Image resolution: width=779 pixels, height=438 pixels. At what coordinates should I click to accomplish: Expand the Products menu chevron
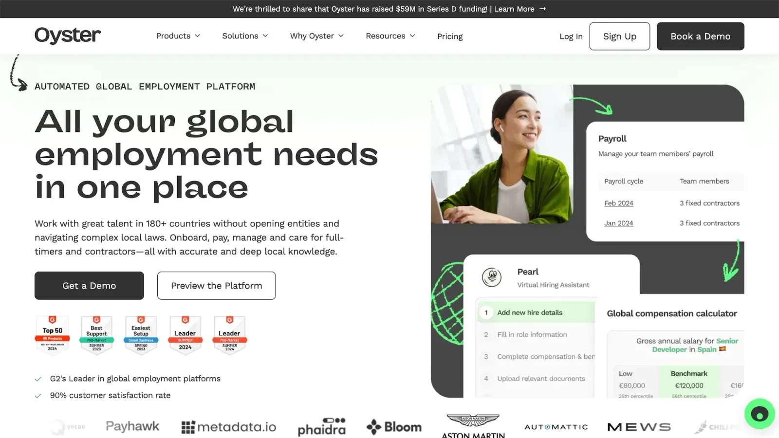point(197,36)
